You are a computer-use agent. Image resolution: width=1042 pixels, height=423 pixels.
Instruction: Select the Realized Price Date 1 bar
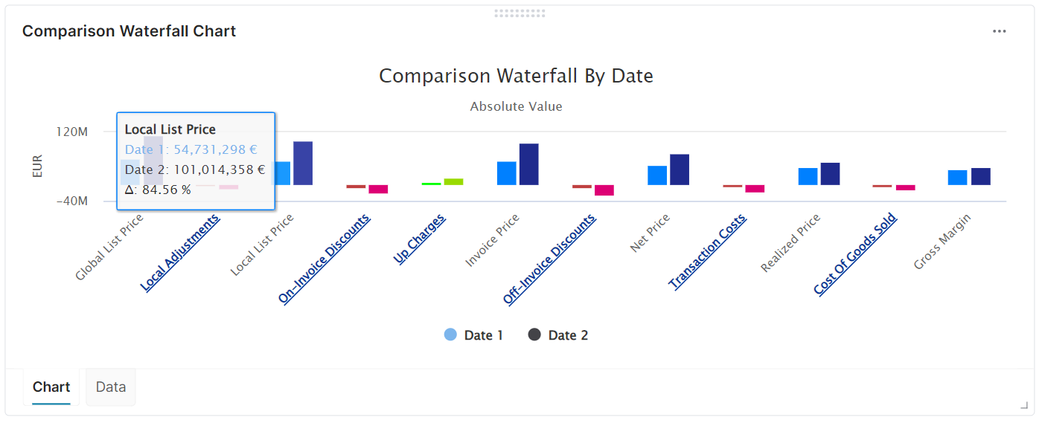tap(808, 176)
